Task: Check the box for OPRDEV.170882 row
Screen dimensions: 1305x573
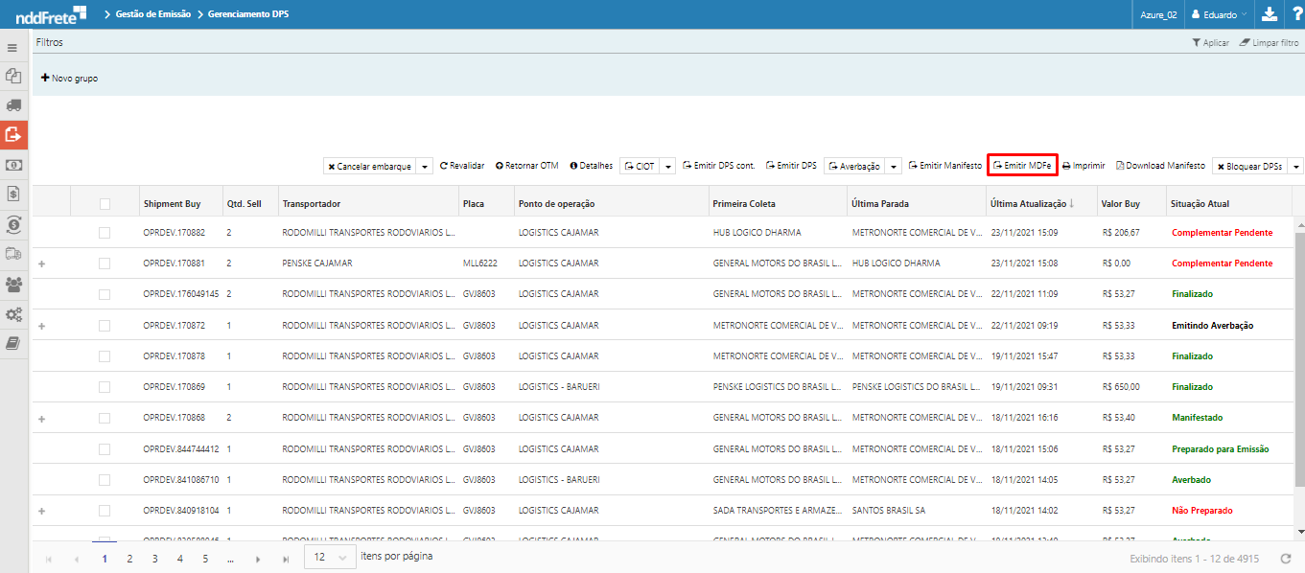Action: 105,233
